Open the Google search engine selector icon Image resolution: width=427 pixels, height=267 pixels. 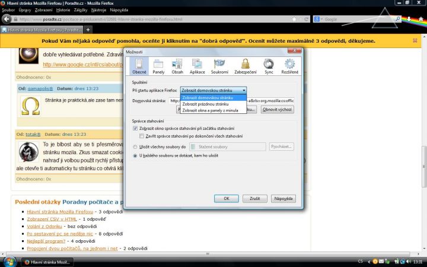click(318, 19)
